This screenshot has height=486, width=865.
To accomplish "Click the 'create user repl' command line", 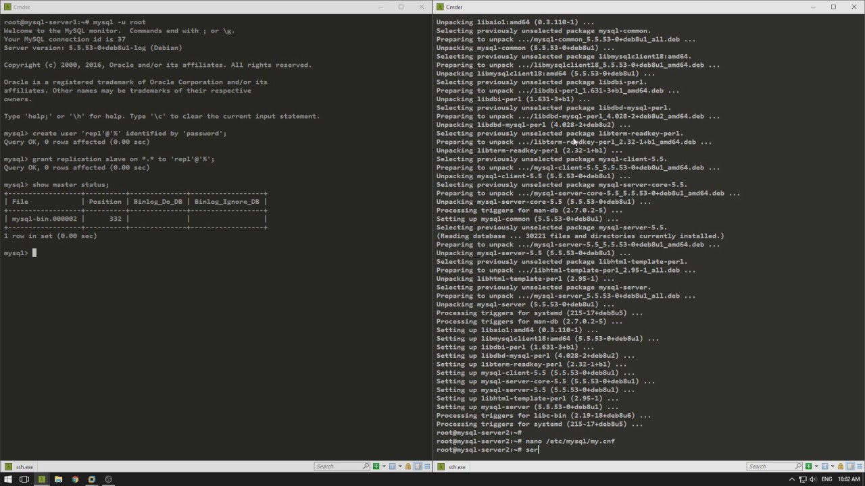I will point(129,134).
